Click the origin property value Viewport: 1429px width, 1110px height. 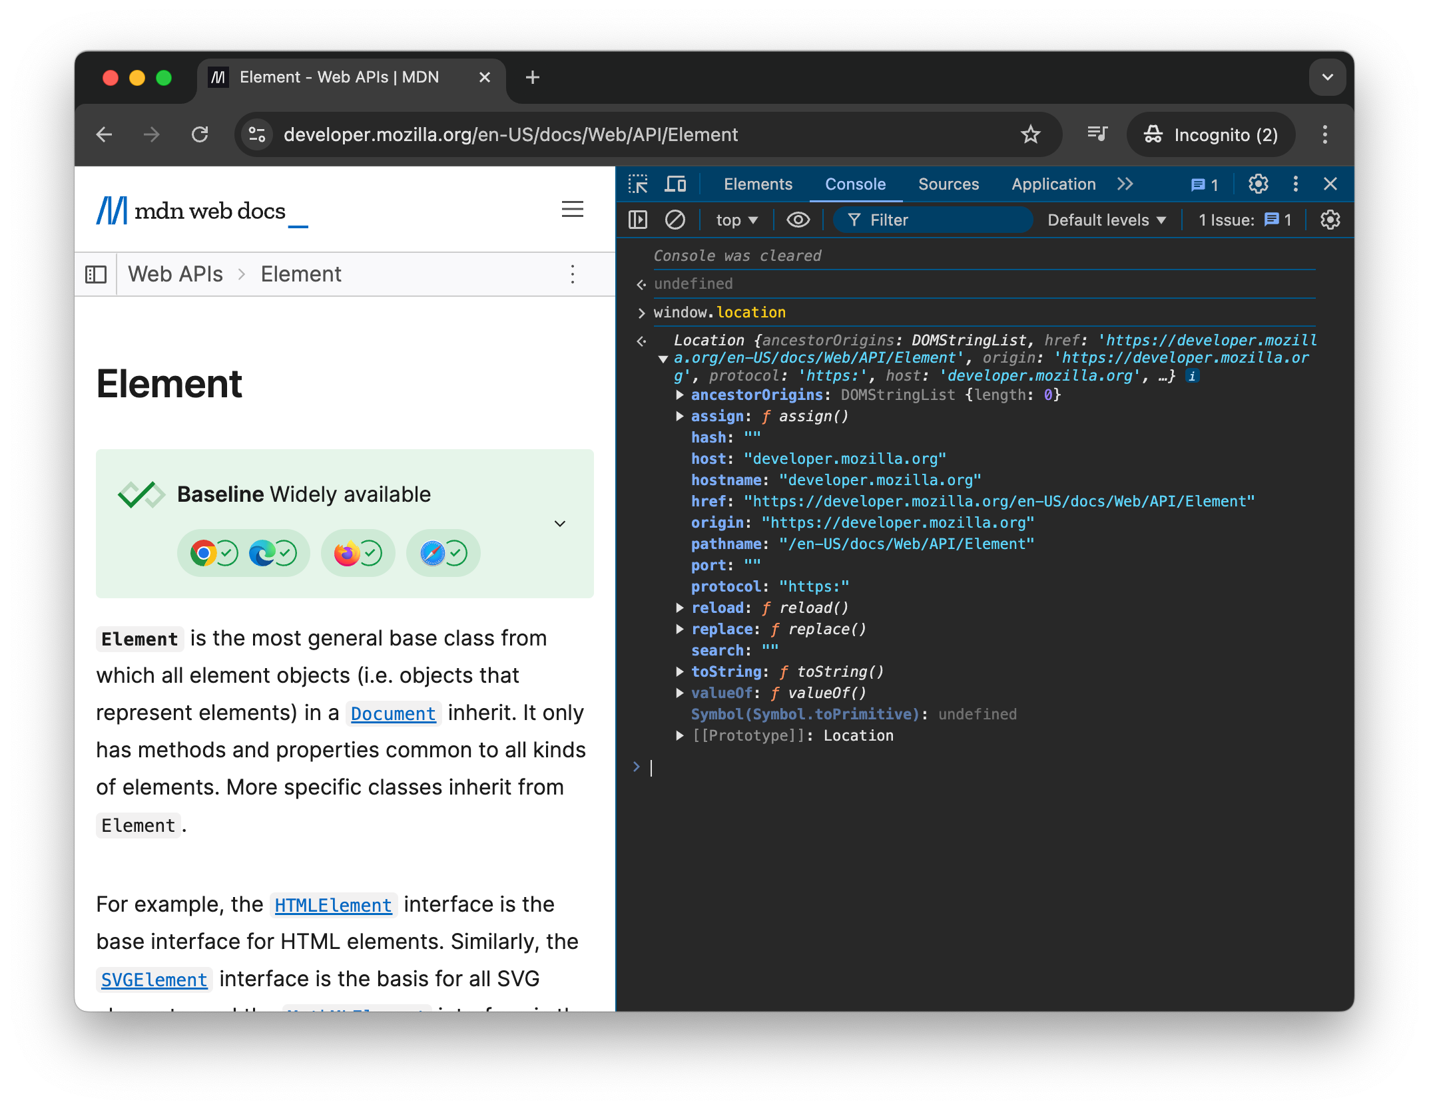pyautogui.click(x=898, y=523)
